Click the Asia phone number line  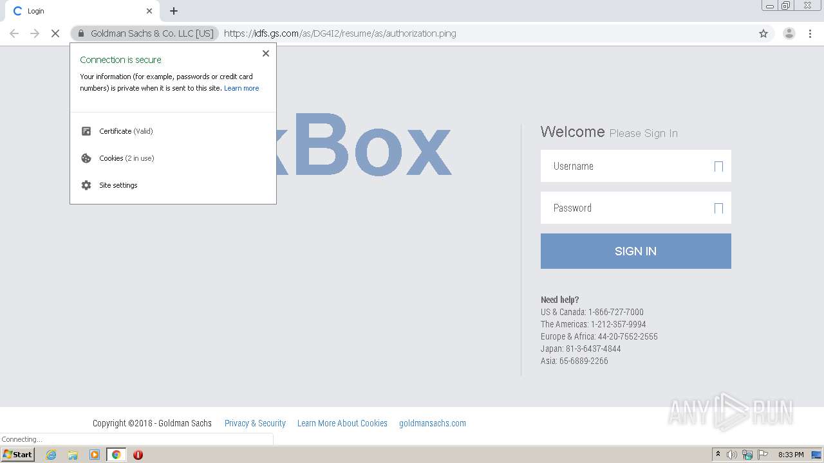tap(574, 361)
